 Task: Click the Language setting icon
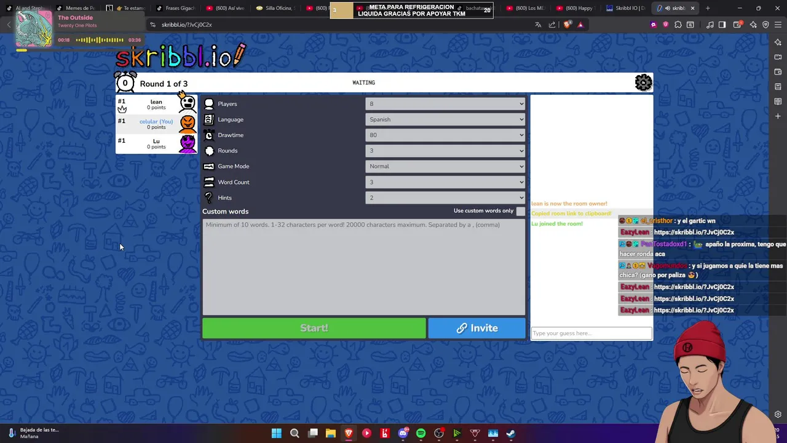click(x=209, y=119)
